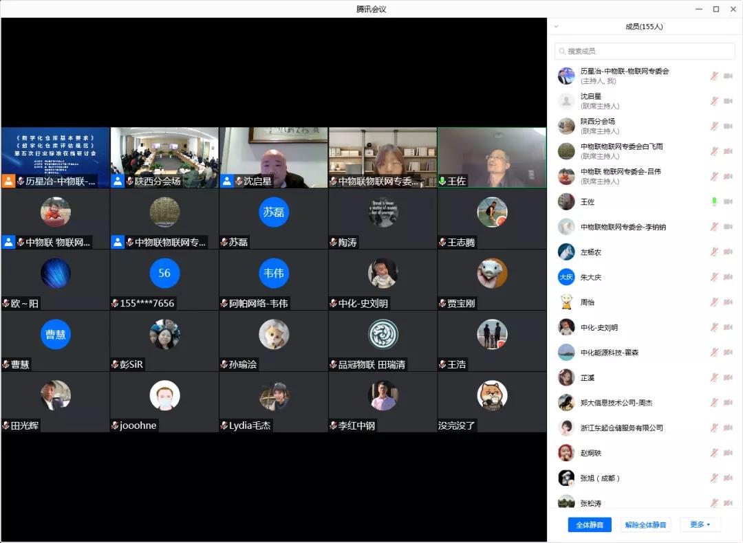Screen dimensions: 743x543
Task: Click host badge icon on 历星冶 video tile
Action: click(x=8, y=181)
